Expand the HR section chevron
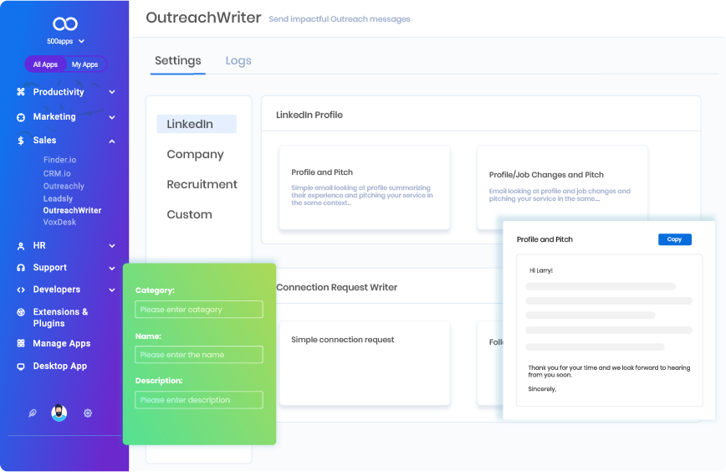The width and height of the screenshot is (726, 472). tap(112, 246)
